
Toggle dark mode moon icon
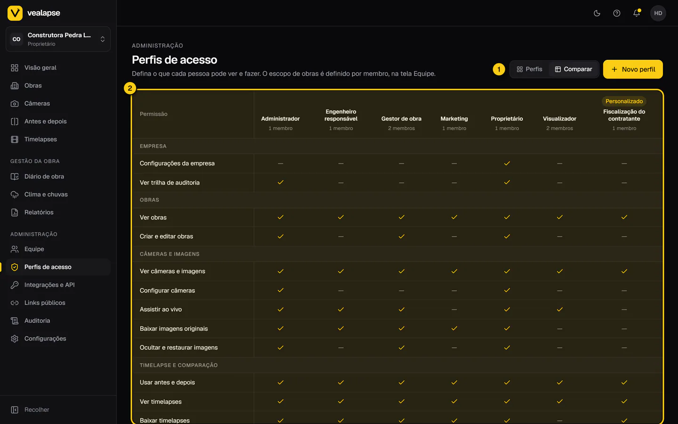(x=597, y=13)
